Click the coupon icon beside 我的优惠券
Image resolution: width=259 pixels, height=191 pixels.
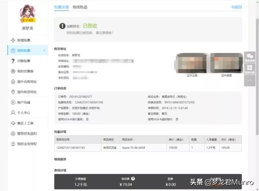(x=13, y=71)
